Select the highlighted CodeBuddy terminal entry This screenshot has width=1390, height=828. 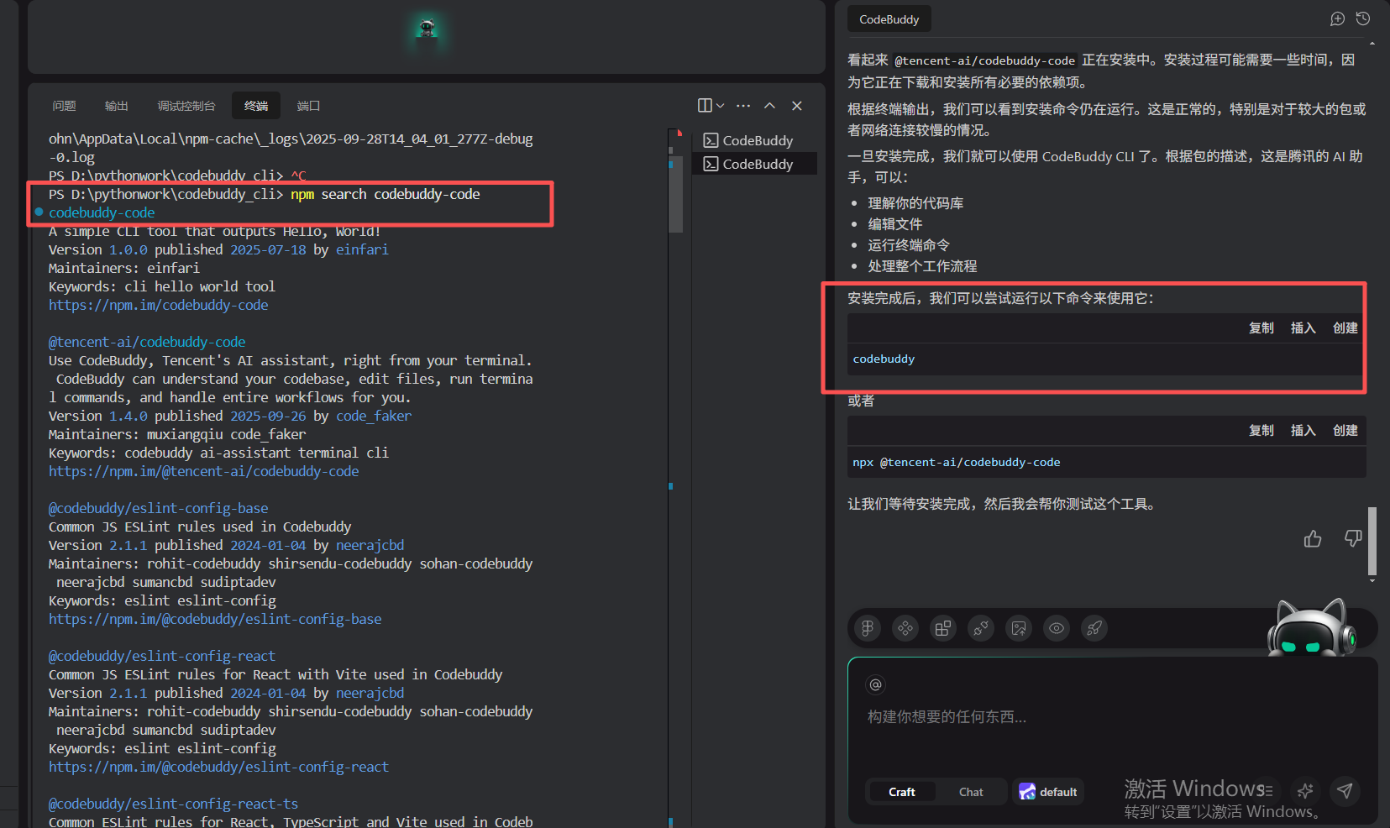coord(754,164)
